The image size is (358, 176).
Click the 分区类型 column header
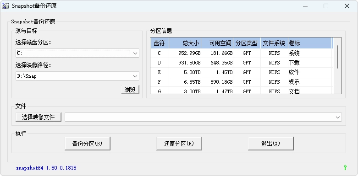tap(247, 43)
